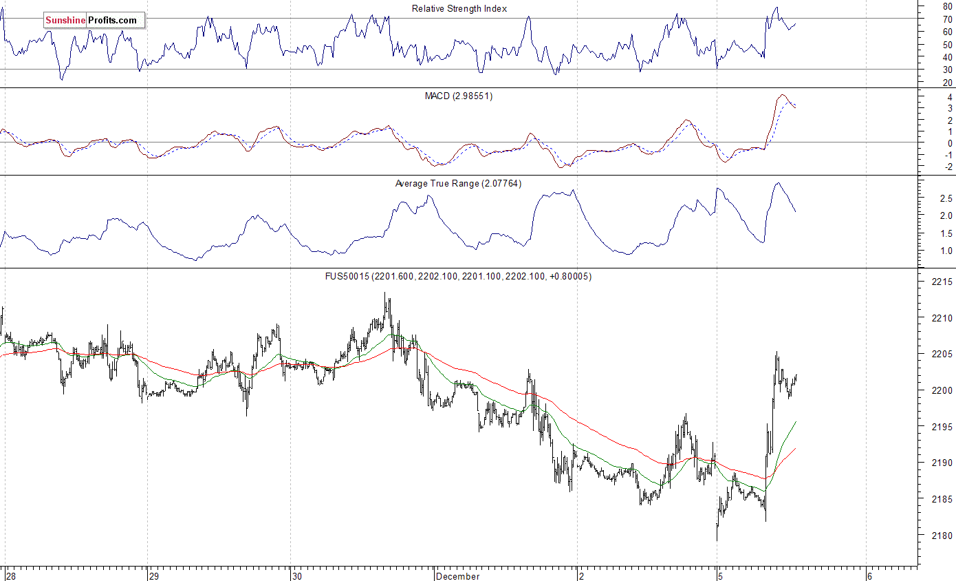Click the MACD (2.98551) label
956x581 pixels.
click(459, 96)
